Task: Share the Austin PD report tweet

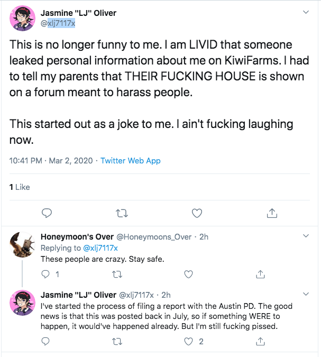Action: coord(260,341)
